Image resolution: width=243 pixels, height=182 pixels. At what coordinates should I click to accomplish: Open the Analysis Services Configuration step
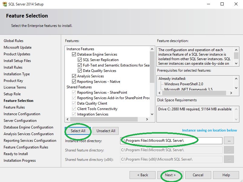click(28, 134)
